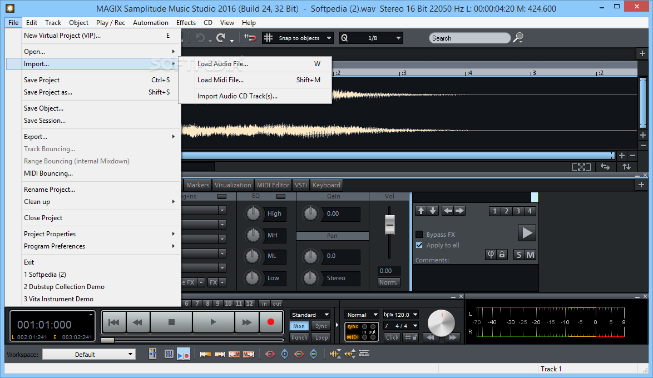Click the metronome lock grid icon

[411, 337]
